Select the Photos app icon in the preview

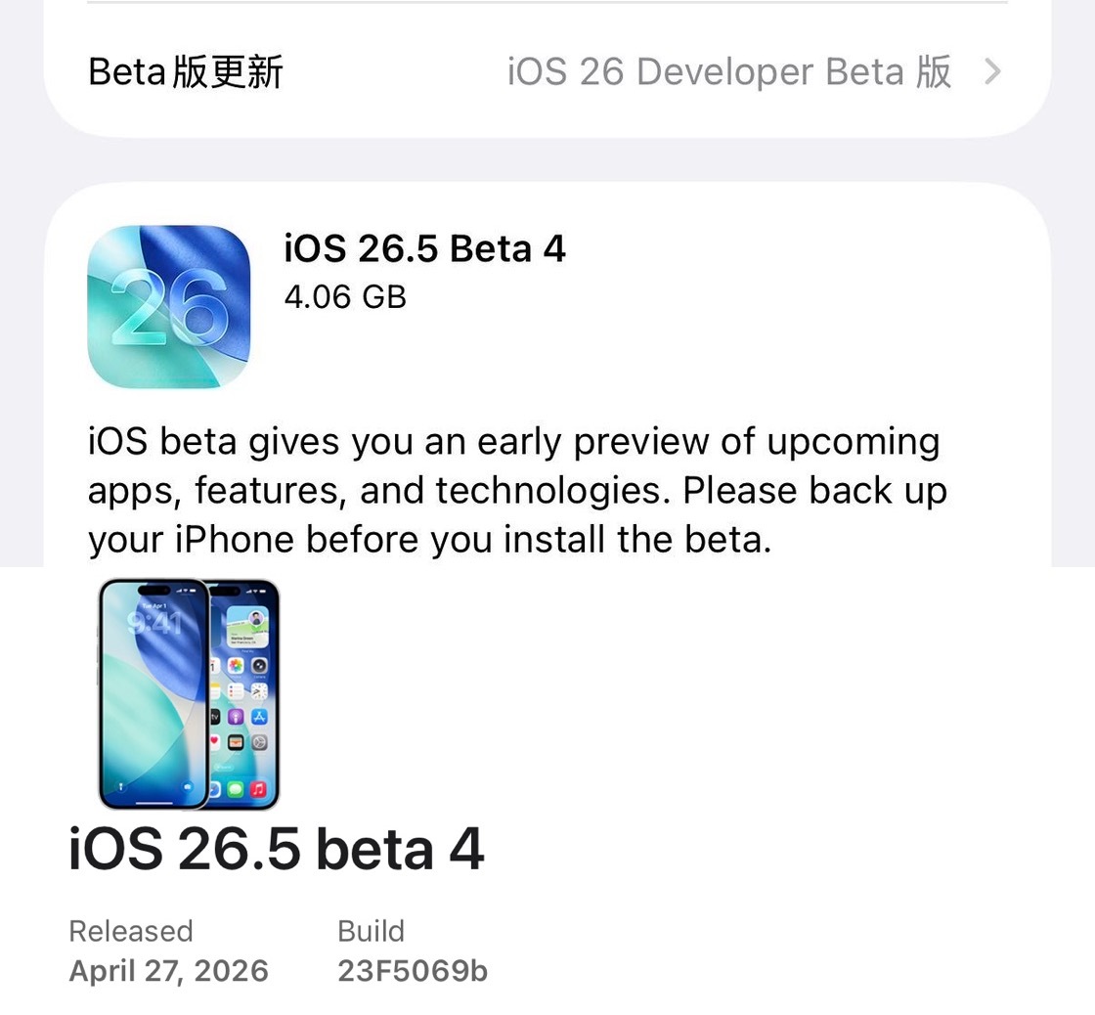click(x=236, y=665)
